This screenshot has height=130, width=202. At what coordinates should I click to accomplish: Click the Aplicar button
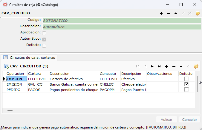tap(166, 120)
